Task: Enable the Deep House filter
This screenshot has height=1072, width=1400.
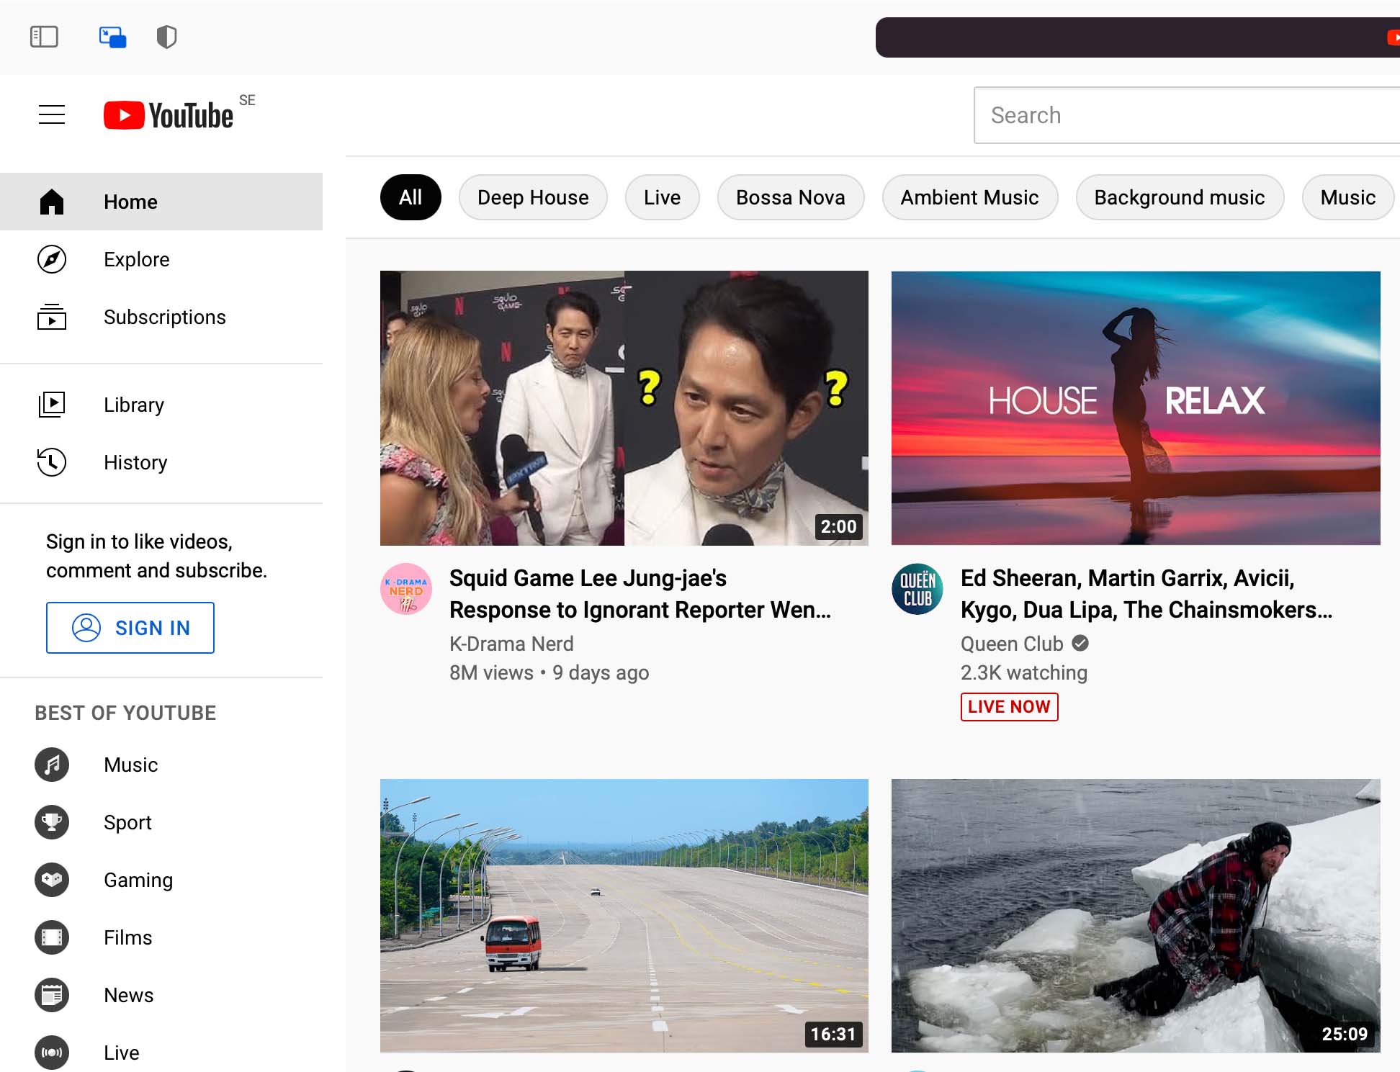Action: click(x=533, y=197)
